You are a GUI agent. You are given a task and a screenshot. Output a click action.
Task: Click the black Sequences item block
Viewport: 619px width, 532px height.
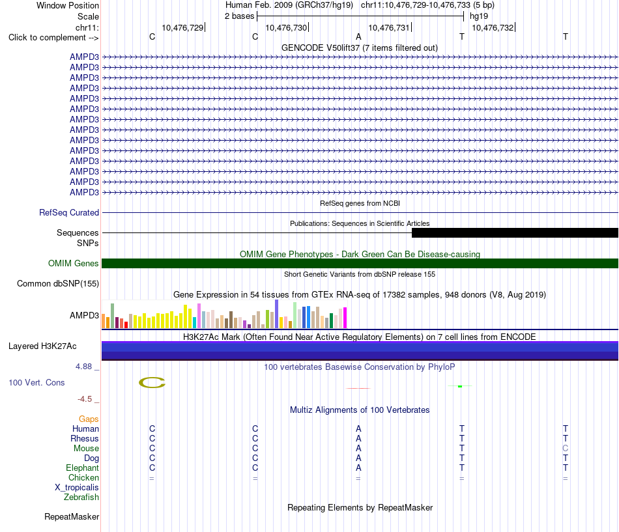pyautogui.click(x=515, y=233)
